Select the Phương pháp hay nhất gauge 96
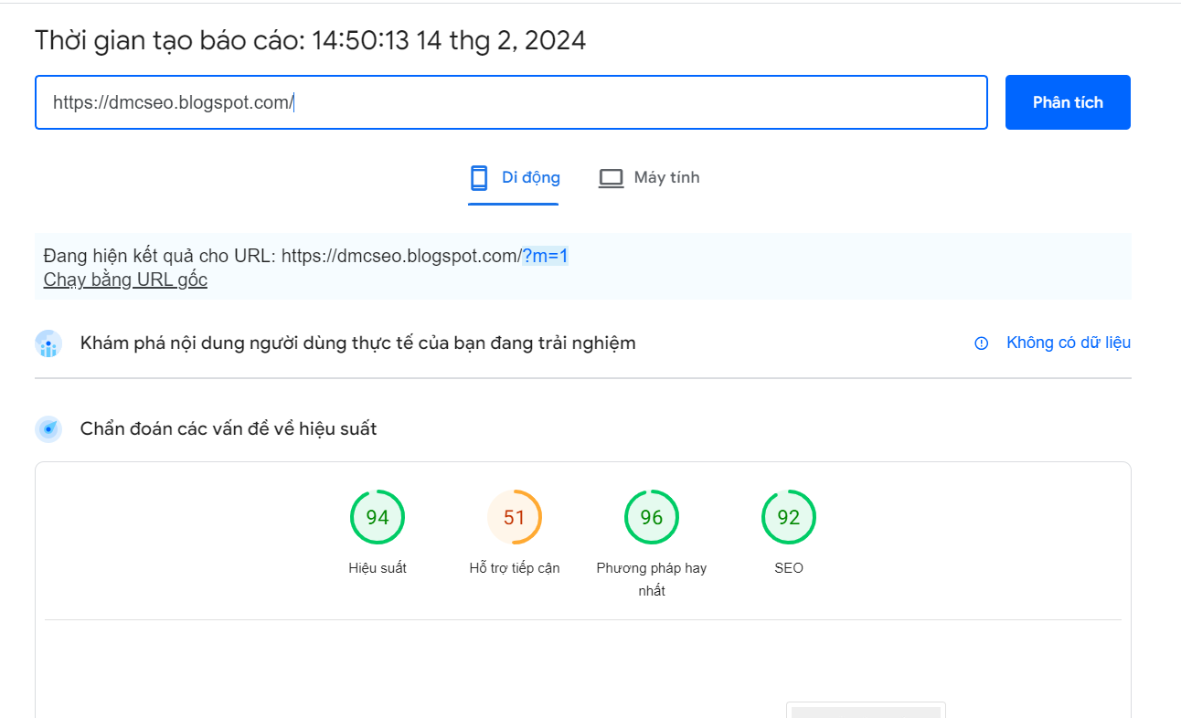Viewport: 1181px width, 718px height. (652, 518)
